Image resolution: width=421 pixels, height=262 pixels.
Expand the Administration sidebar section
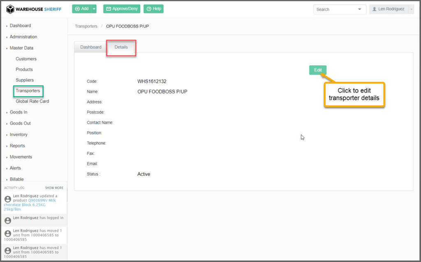point(23,37)
